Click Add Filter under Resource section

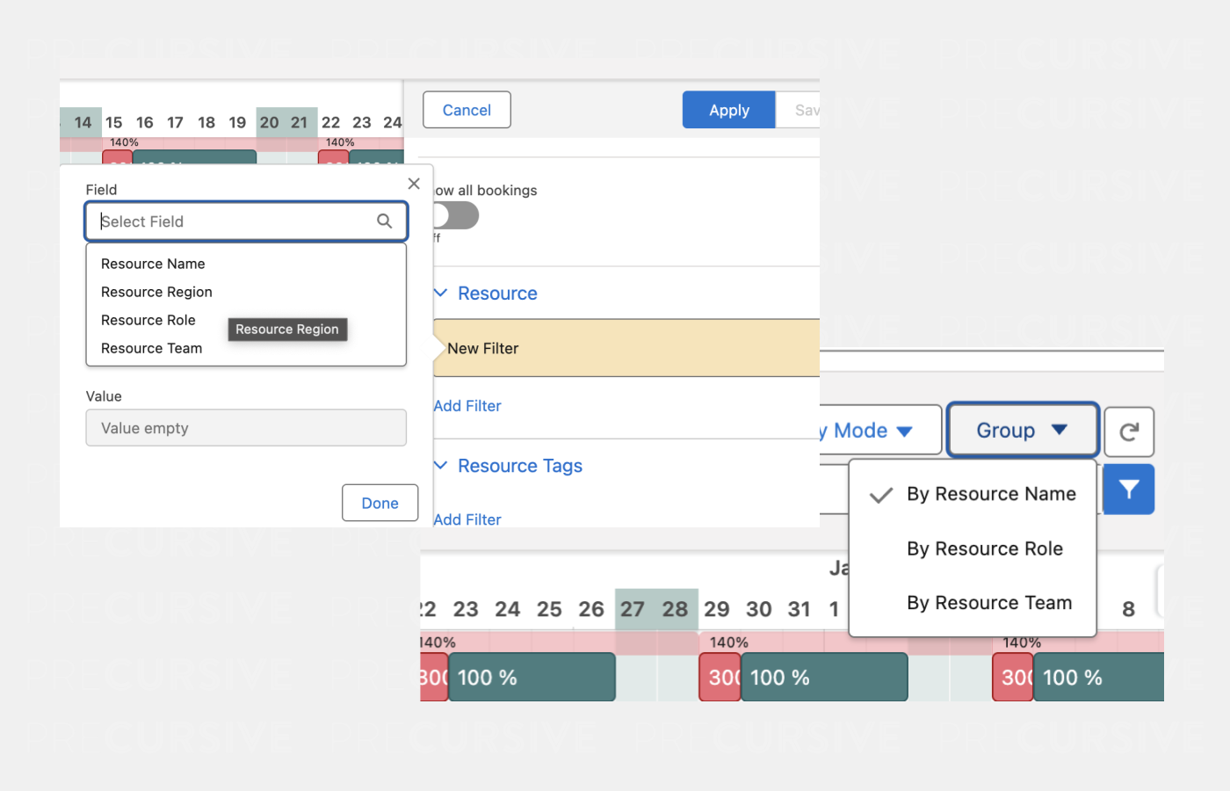pyautogui.click(x=467, y=406)
